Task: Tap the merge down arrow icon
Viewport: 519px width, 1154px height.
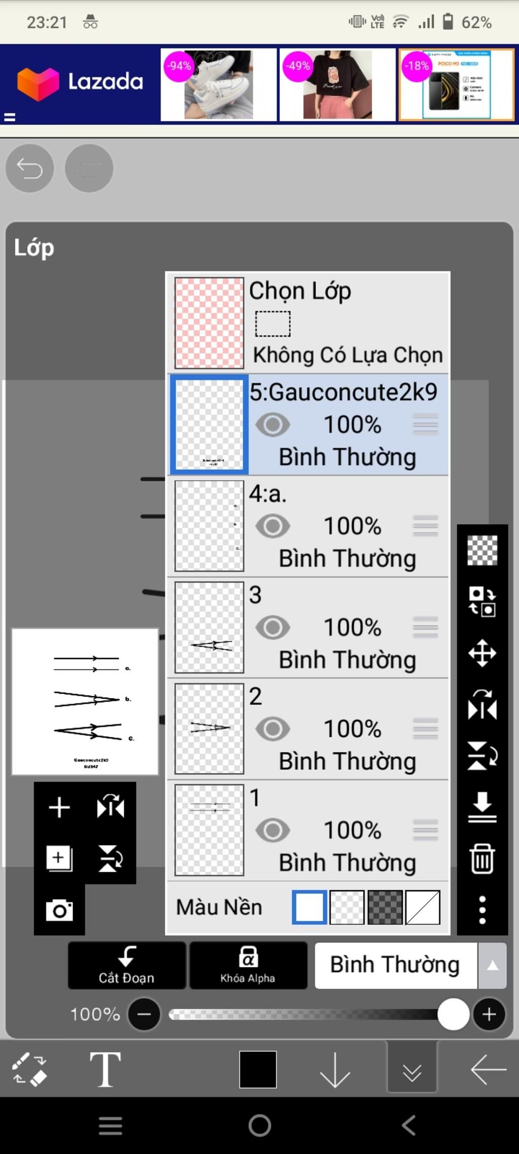Action: (482, 806)
